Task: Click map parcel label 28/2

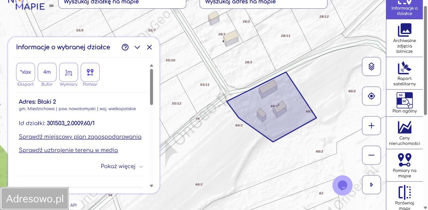Action: pos(248,62)
